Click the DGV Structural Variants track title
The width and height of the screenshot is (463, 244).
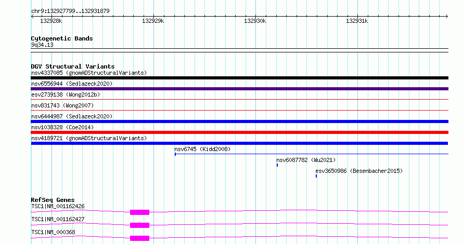[73, 66]
